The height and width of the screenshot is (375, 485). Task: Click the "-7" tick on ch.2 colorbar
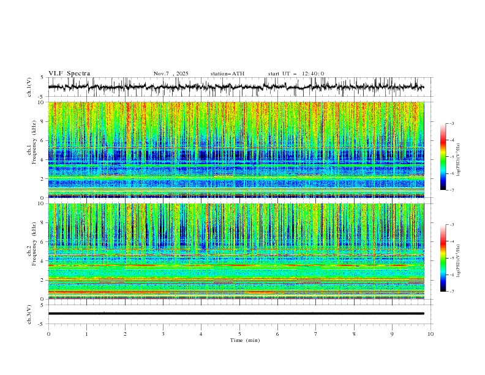click(451, 291)
